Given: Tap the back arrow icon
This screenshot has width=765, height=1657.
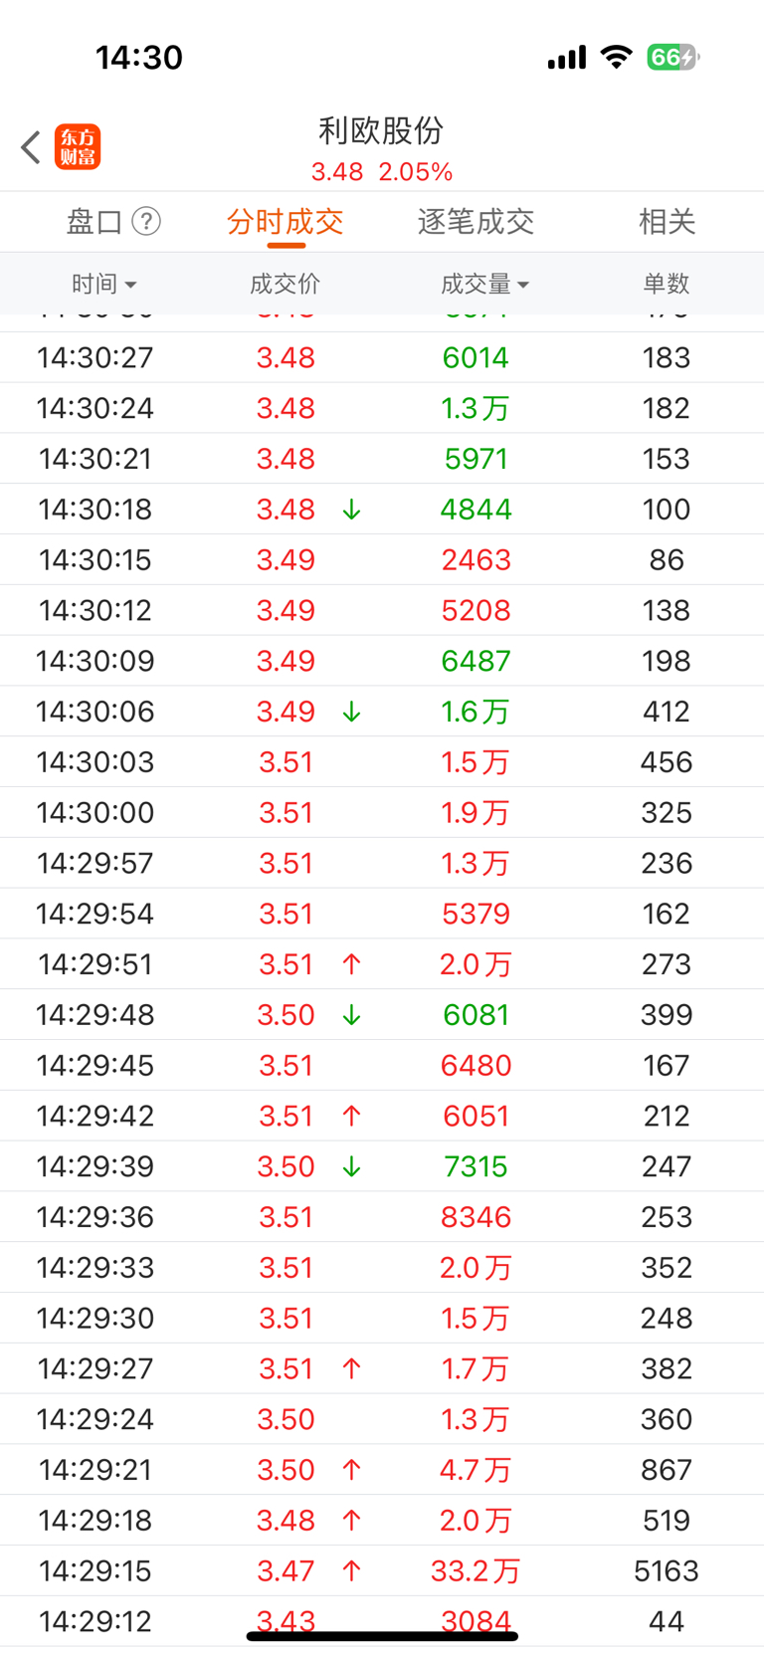Looking at the screenshot, I should click(x=31, y=147).
